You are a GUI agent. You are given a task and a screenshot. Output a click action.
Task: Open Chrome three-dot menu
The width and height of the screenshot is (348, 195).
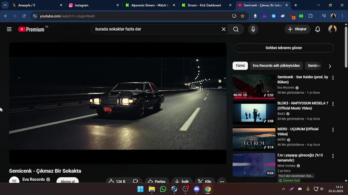[342, 16]
